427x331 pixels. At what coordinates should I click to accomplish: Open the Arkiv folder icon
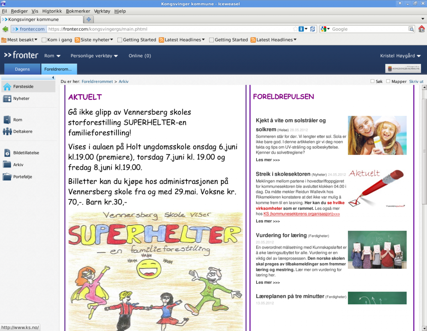(7, 165)
